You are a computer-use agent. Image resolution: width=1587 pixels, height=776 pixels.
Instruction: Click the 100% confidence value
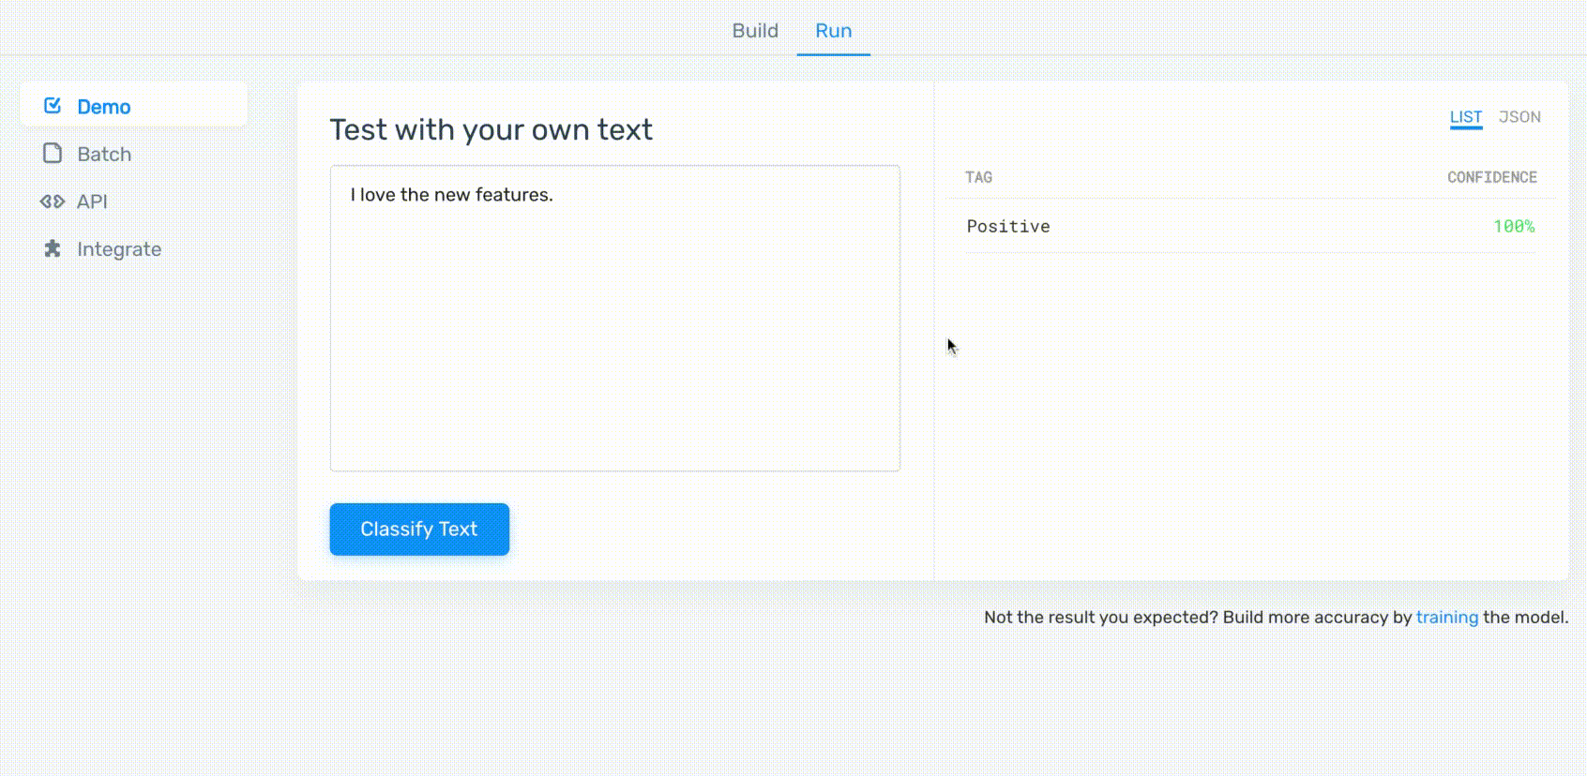pos(1514,226)
